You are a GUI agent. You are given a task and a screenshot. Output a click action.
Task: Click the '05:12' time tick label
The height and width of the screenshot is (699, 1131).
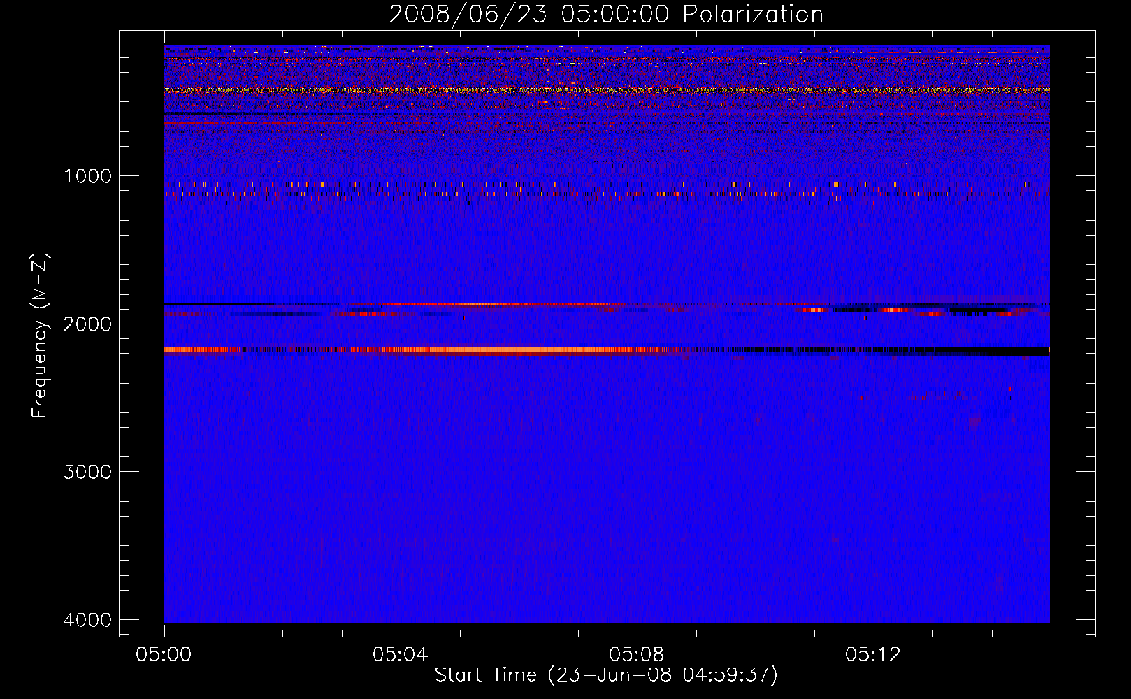click(x=873, y=655)
